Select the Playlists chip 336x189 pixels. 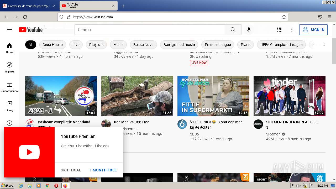[96, 45]
